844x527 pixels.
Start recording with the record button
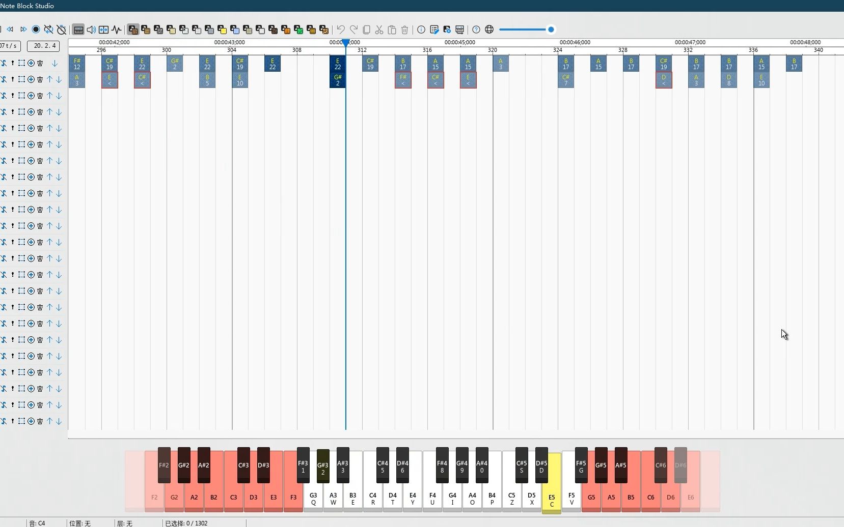coord(36,30)
